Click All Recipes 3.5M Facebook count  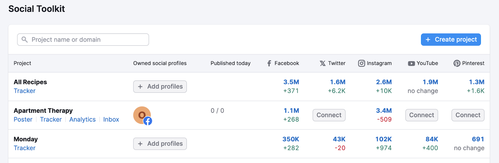pos(291,82)
